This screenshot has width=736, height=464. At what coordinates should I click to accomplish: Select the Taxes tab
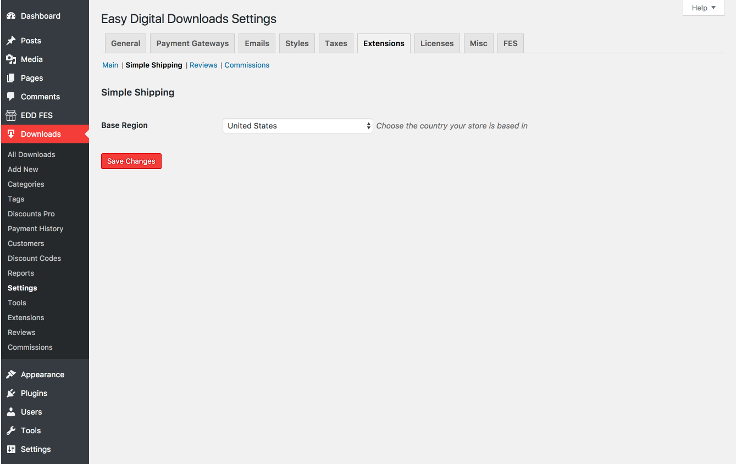coord(336,43)
